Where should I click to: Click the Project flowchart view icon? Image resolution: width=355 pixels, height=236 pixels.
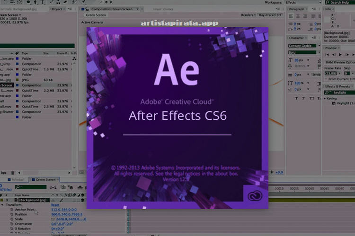[x=74, y=59]
